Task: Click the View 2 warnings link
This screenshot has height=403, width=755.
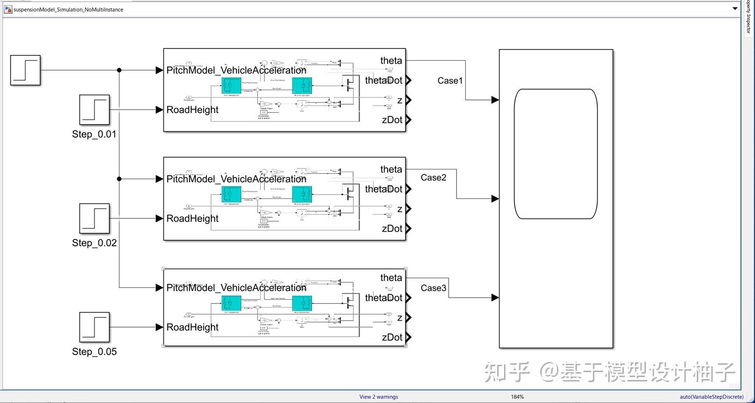Action: (378, 397)
